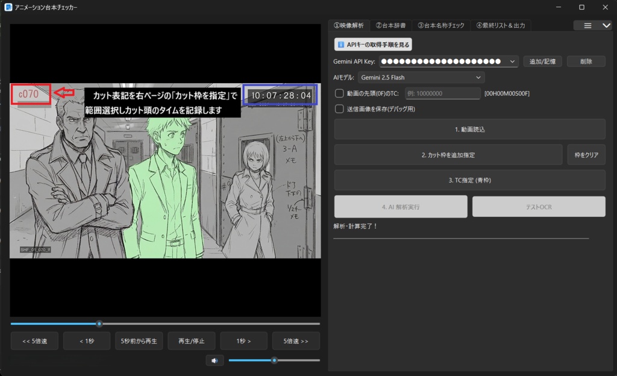Click the 2. カット枠を追加指定 button
Image resolution: width=617 pixels, height=376 pixels.
(448, 155)
